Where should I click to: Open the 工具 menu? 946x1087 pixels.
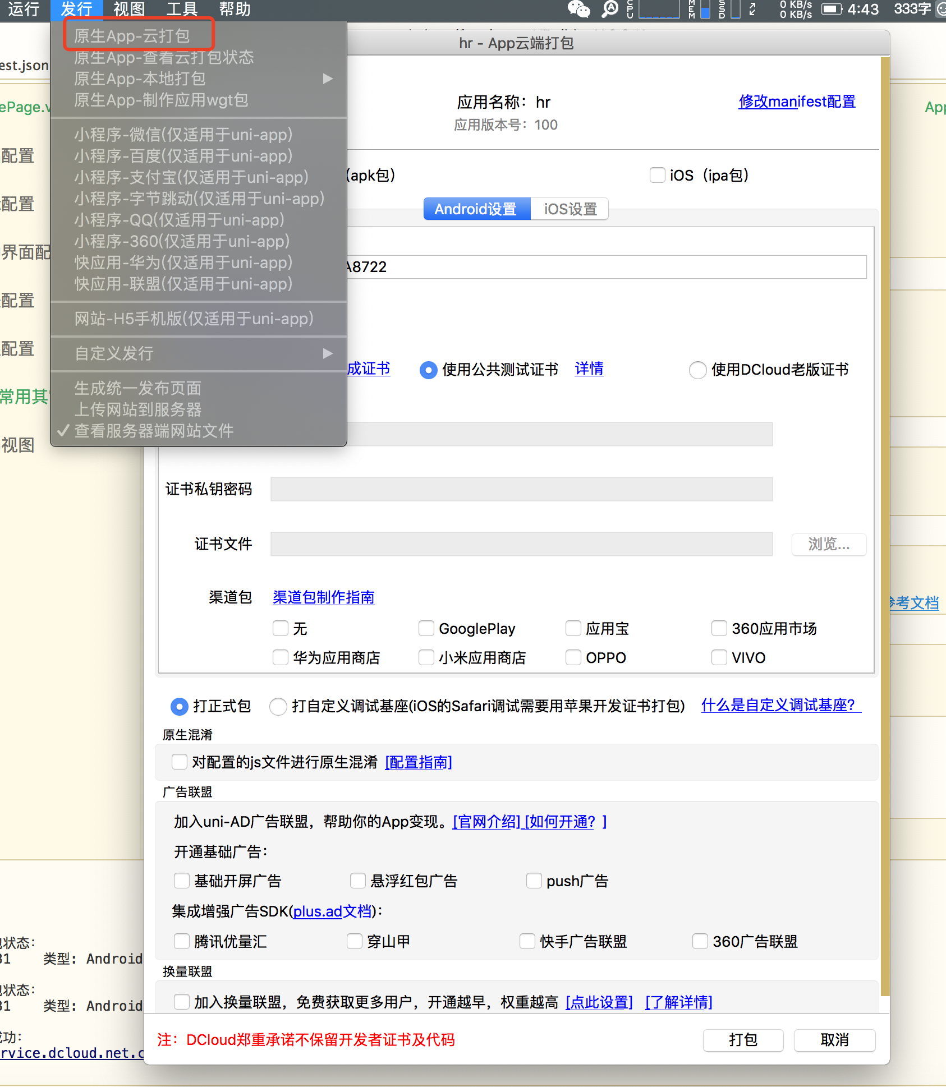(x=182, y=9)
